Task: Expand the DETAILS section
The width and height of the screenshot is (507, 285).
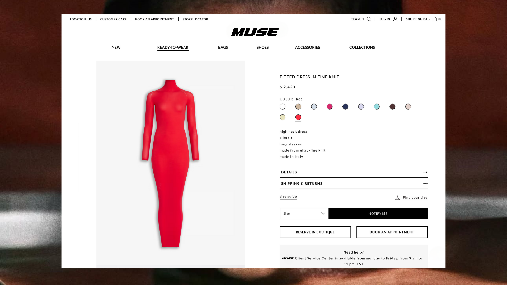Action: (354, 172)
